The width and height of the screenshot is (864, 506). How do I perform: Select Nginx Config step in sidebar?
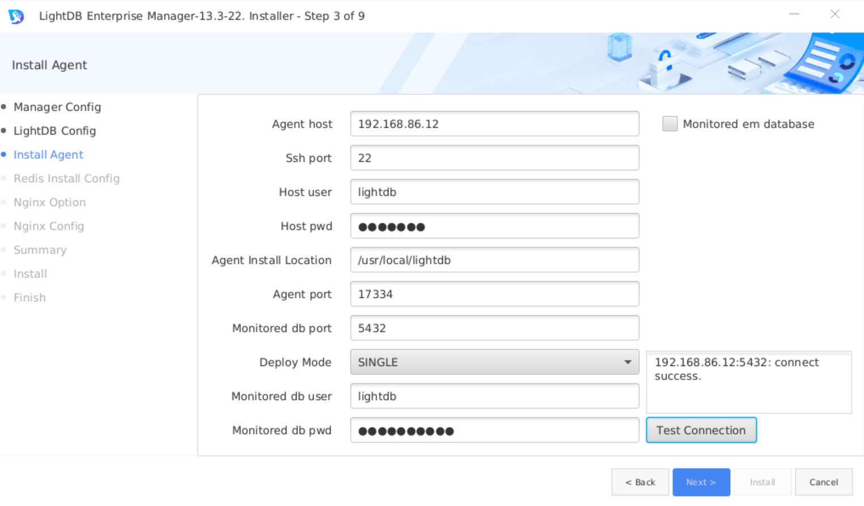(x=49, y=226)
